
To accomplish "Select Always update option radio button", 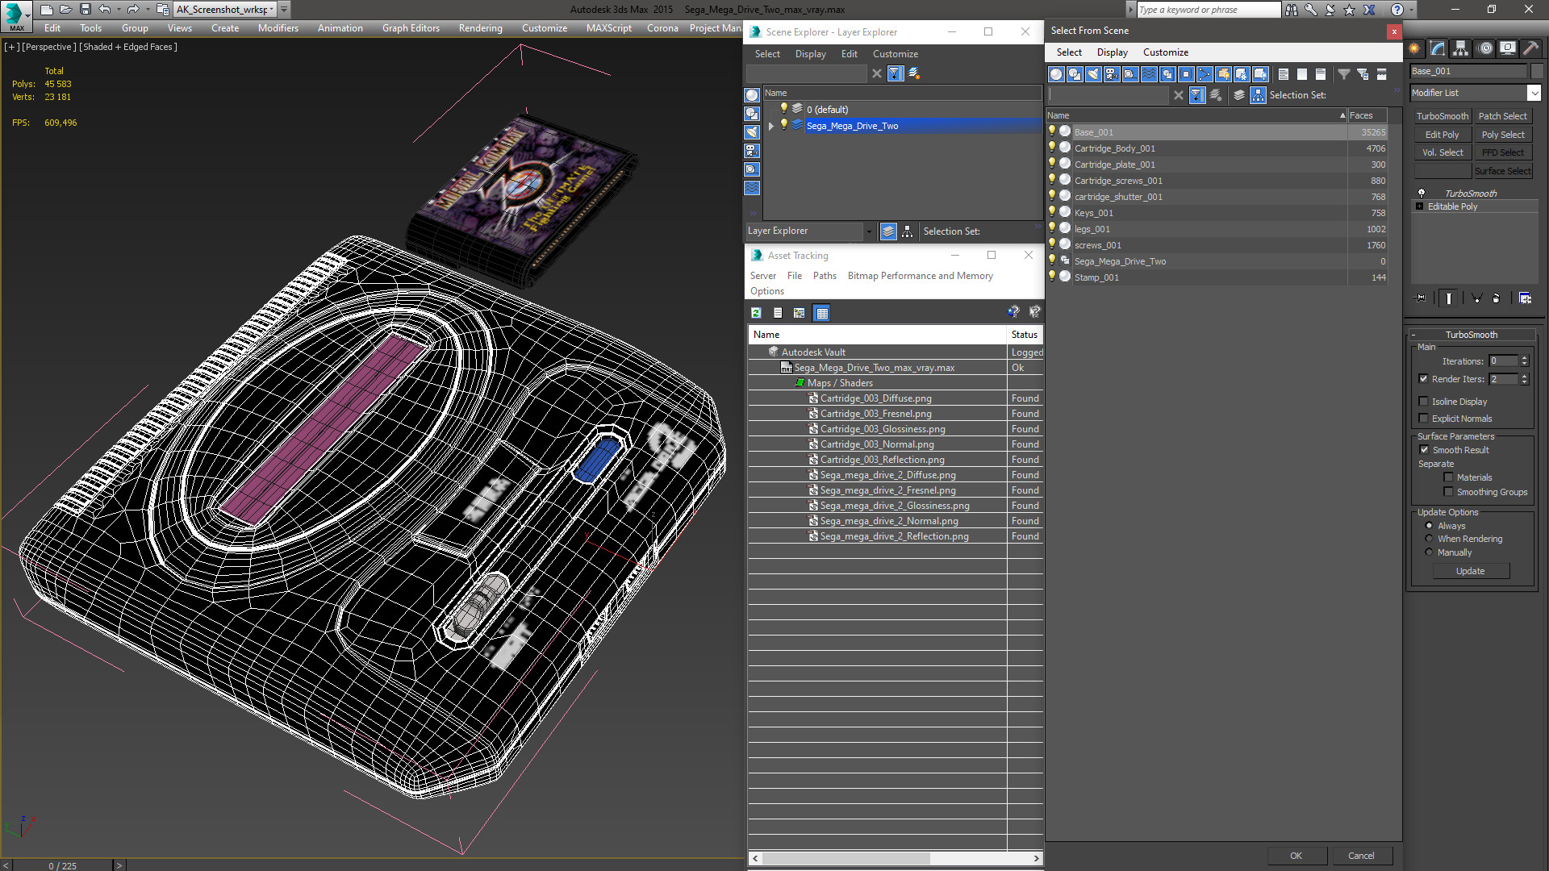I will coord(1429,526).
